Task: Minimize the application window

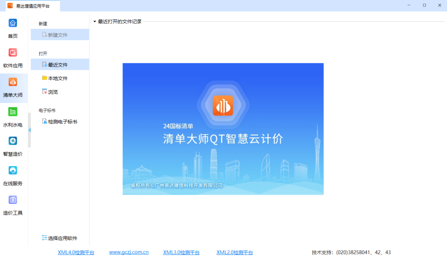Action: click(409, 5)
